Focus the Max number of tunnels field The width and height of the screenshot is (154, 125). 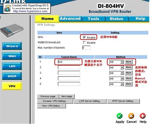tap(86, 48)
